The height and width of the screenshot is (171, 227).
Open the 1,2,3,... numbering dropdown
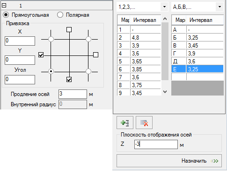click(x=164, y=7)
